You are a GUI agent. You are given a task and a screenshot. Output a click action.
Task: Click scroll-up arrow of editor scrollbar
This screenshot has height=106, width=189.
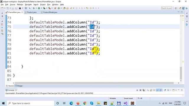[181, 16]
